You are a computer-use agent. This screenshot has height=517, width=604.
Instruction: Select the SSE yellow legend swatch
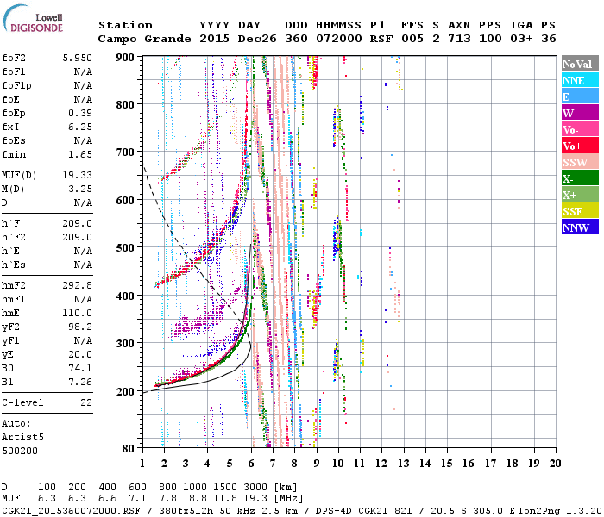click(x=580, y=211)
